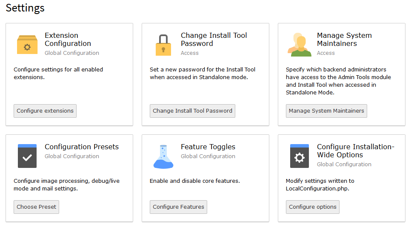Click the yellow Extension Configuration box icon
This screenshot has width=411, height=227.
[x=27, y=45]
